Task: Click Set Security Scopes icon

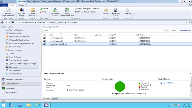Action: (116, 10)
